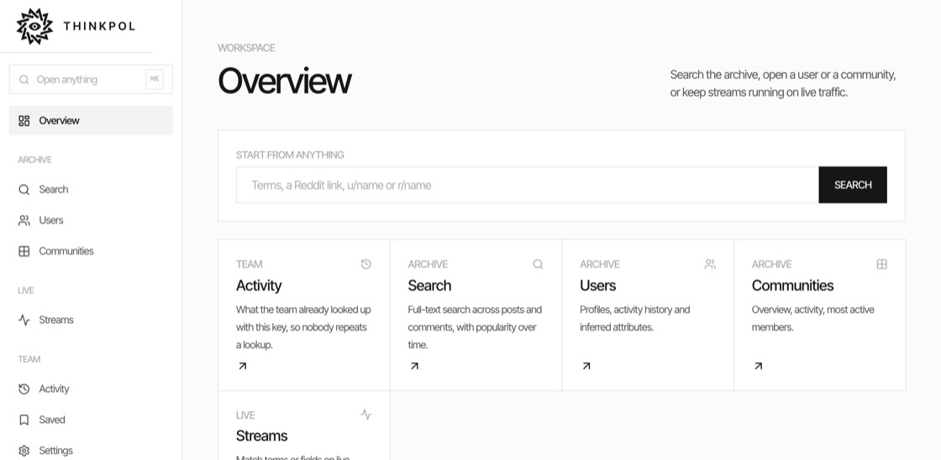The height and width of the screenshot is (460, 941).
Task: Go to Users in the sidebar
Action: coord(92,220)
